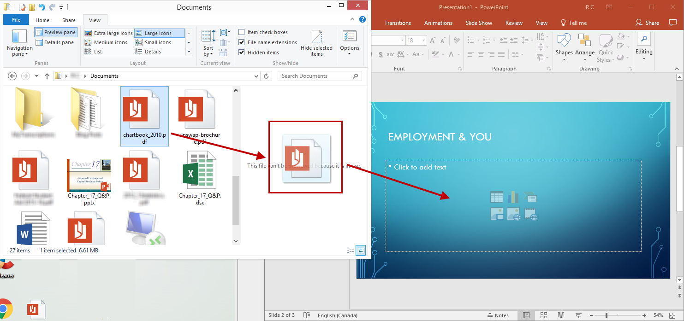
Task: Insert Chart from placeholder icons
Action: (513, 198)
